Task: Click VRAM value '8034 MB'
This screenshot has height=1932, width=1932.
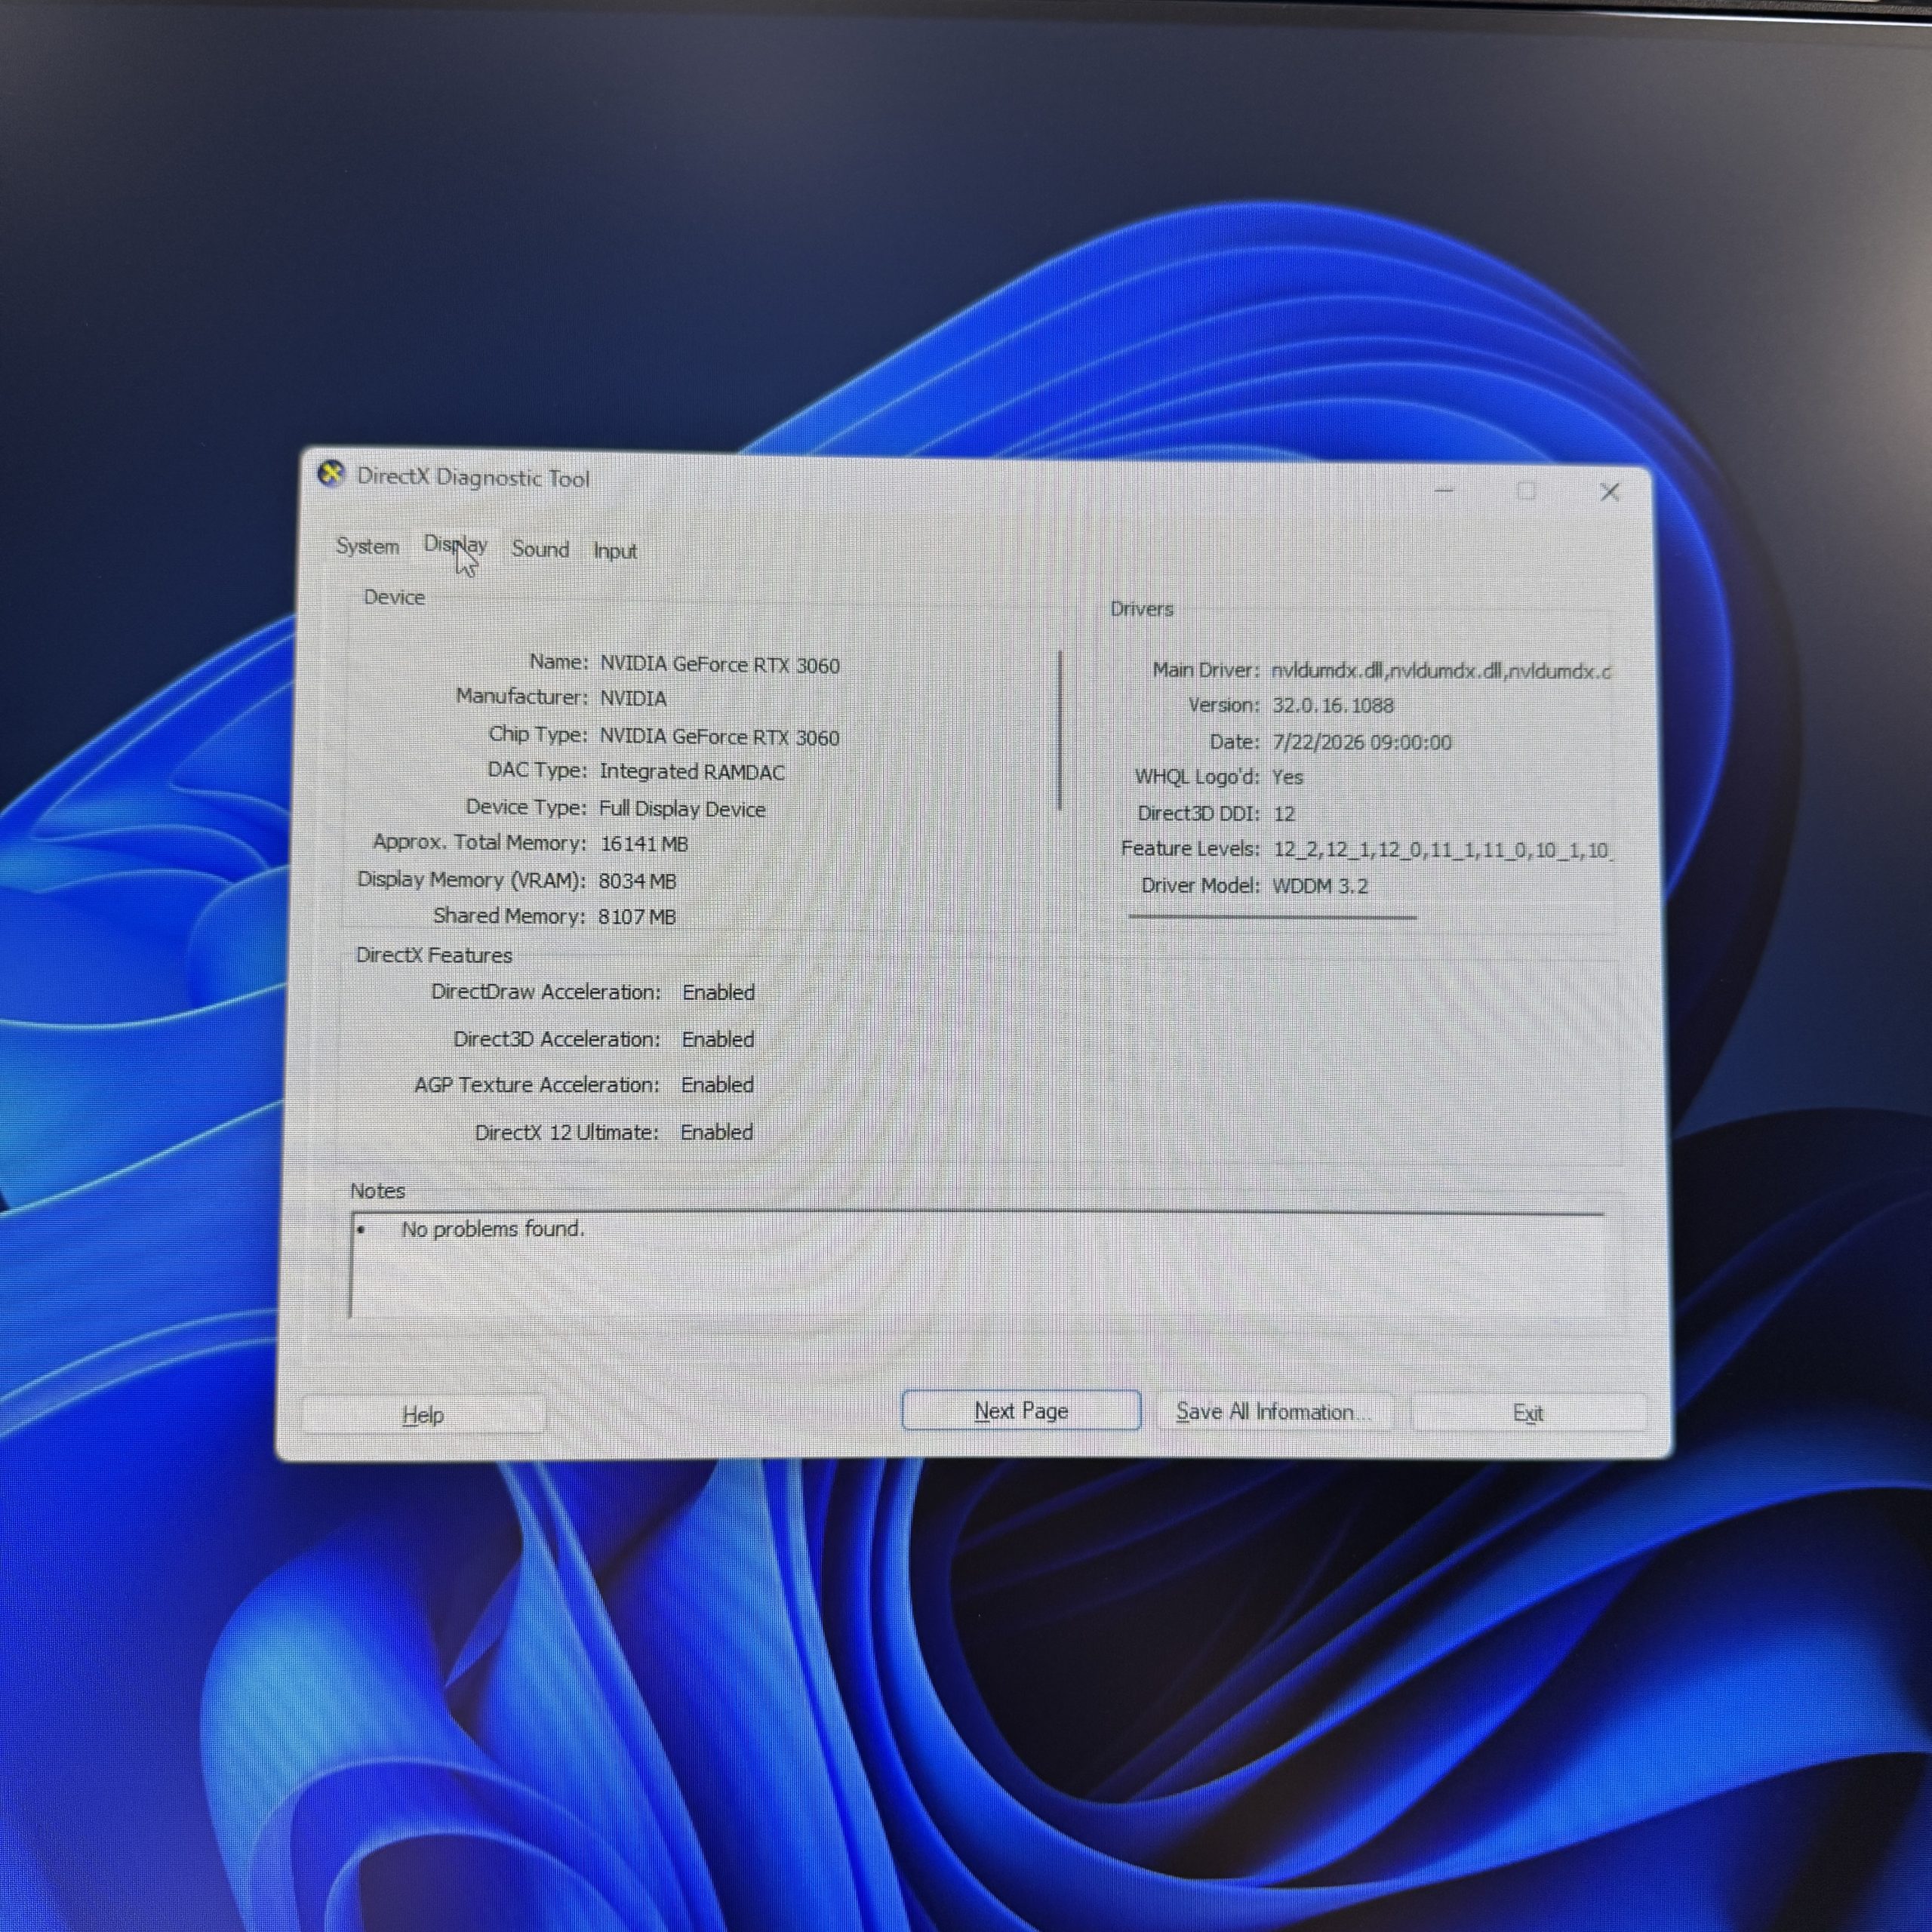Action: [637, 881]
